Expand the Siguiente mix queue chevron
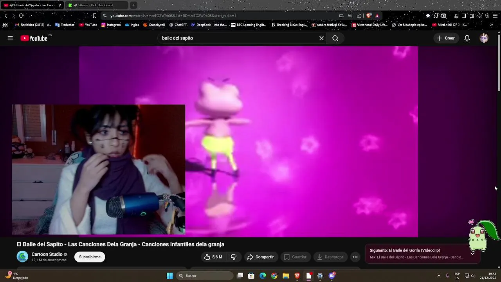 [x=472, y=253]
